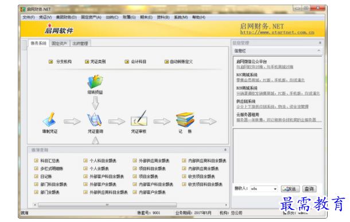Click the icon beside 项目科目余额表
Viewport: 350px width, 222px height.
(135, 169)
